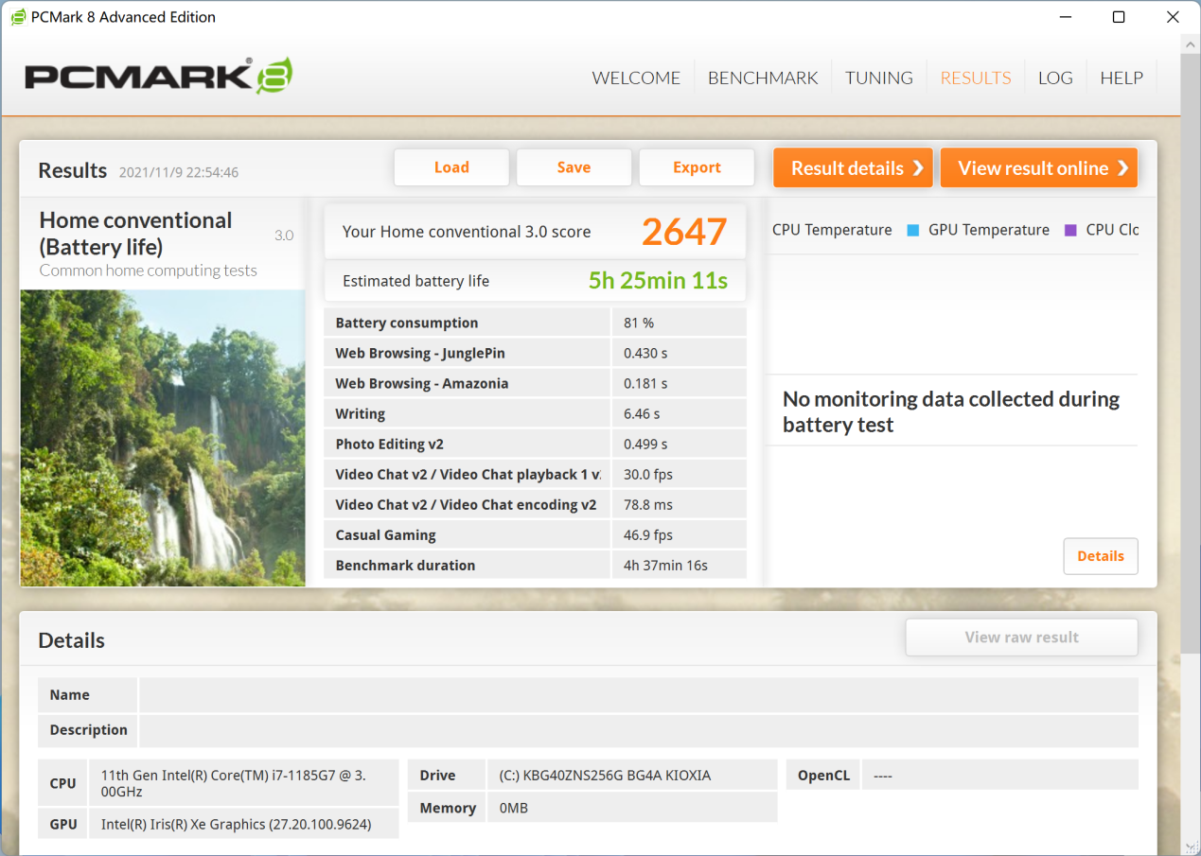This screenshot has height=856, width=1201.
Task: Click the CPU Clock purple legend square
Action: pyautogui.click(x=1070, y=230)
